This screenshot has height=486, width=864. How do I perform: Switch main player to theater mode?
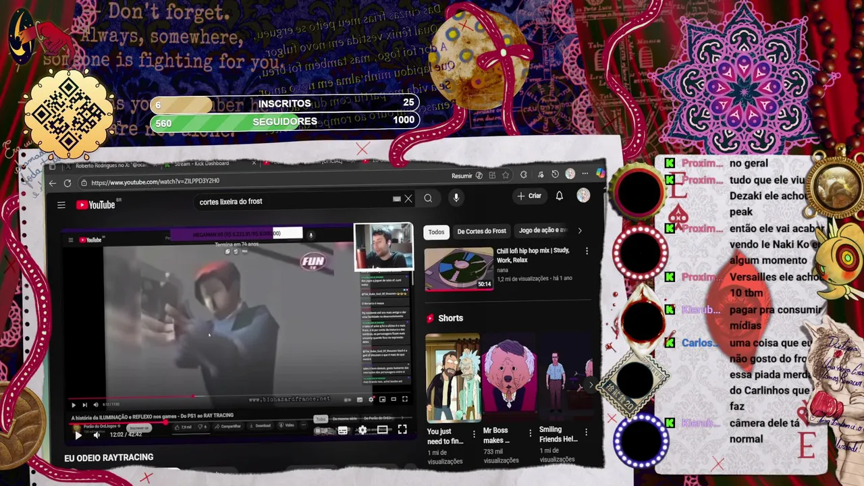382,429
